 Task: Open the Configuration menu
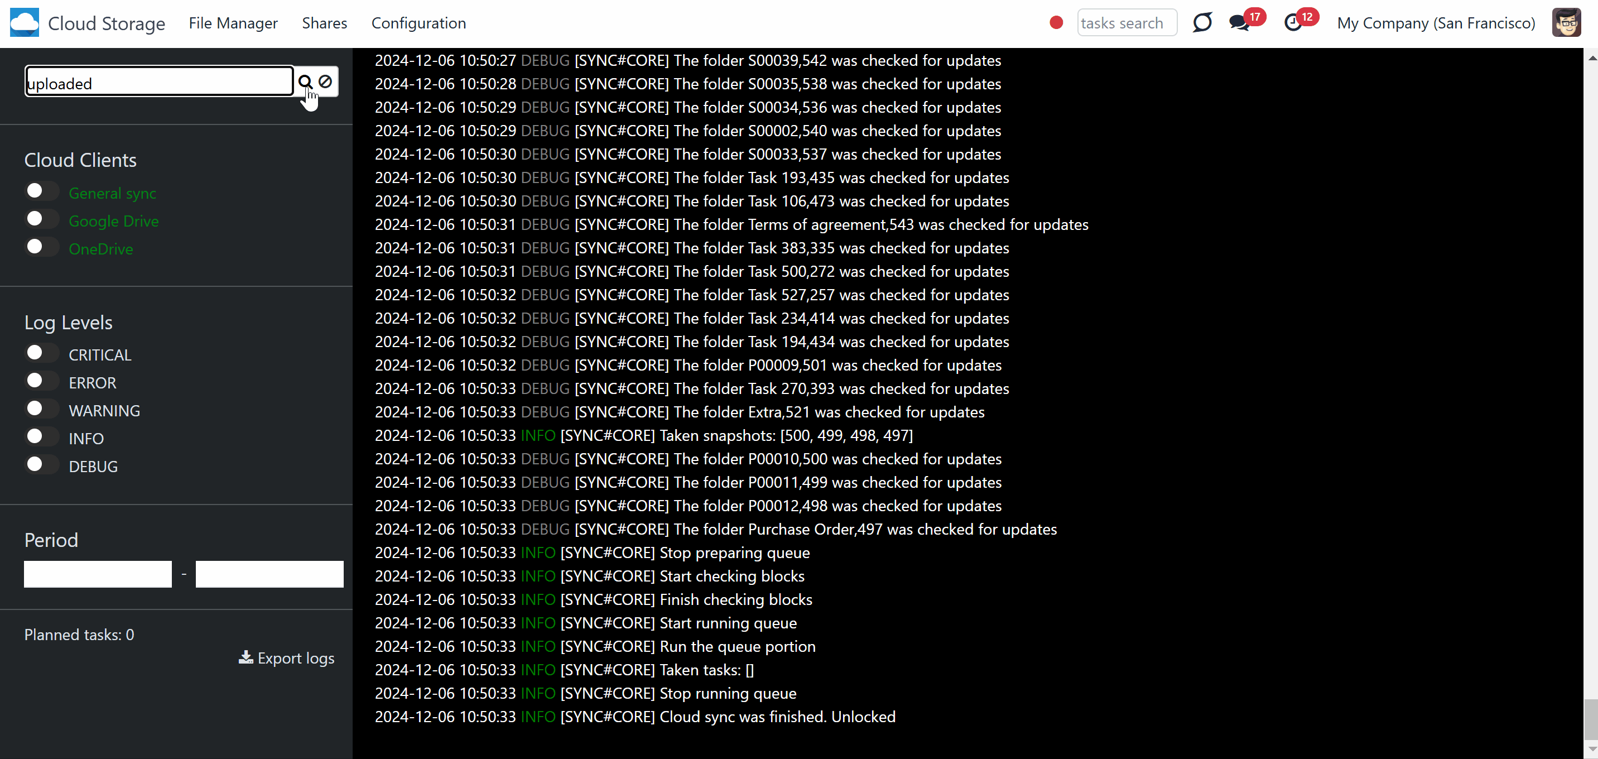click(418, 23)
